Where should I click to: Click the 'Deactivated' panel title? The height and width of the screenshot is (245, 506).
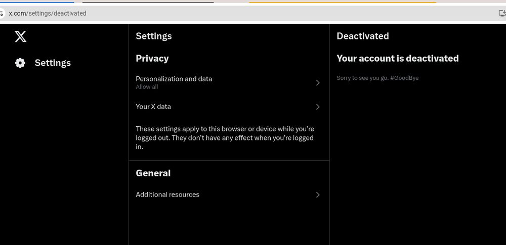pos(363,36)
